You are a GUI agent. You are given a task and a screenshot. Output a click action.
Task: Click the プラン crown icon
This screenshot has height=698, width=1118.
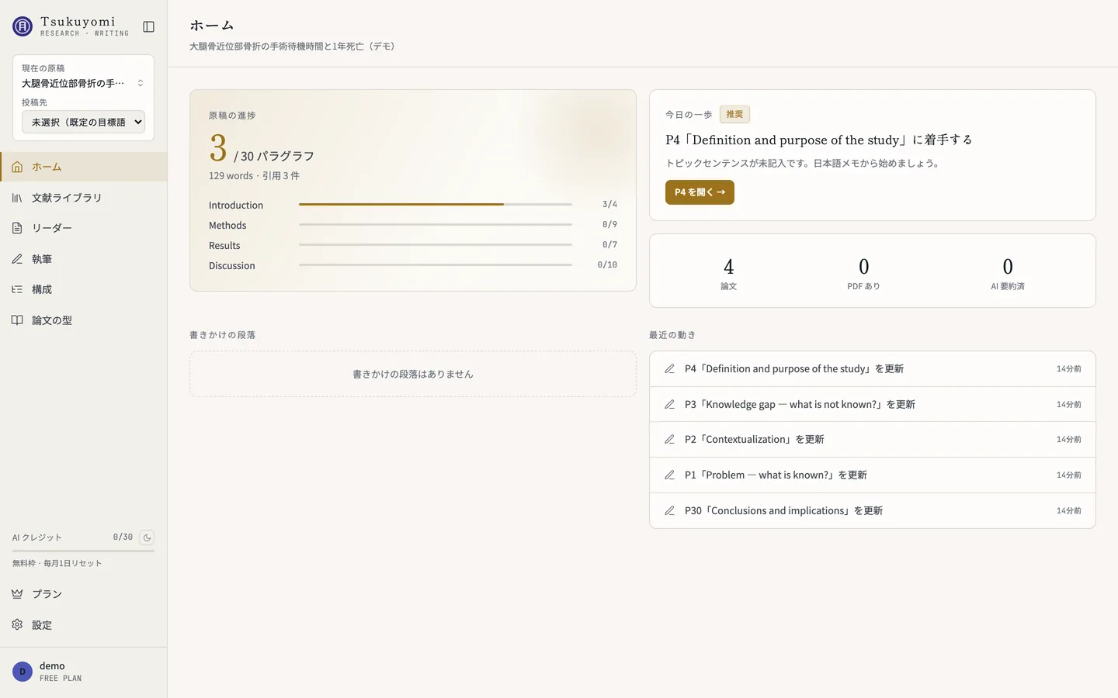coord(17,594)
